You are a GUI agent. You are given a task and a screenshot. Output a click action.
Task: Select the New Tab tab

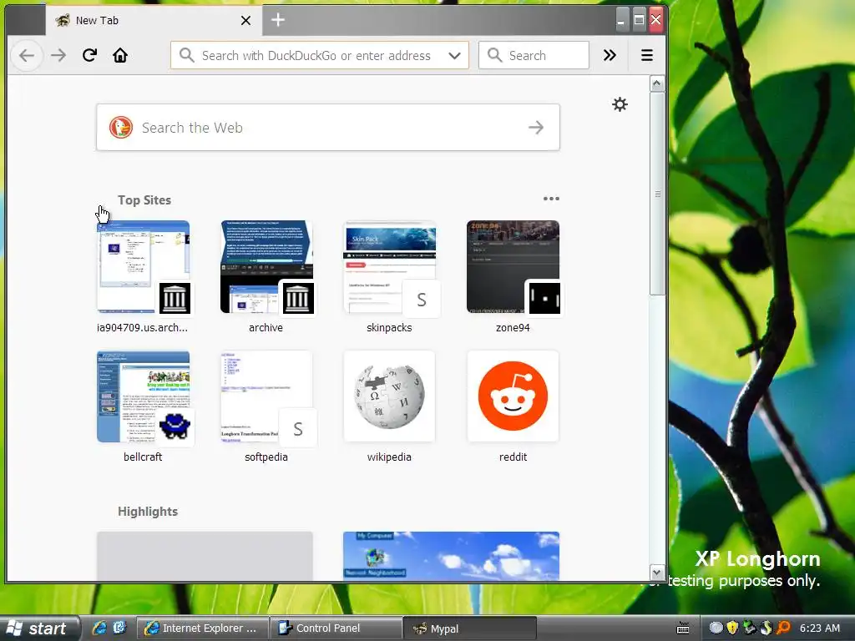point(154,21)
